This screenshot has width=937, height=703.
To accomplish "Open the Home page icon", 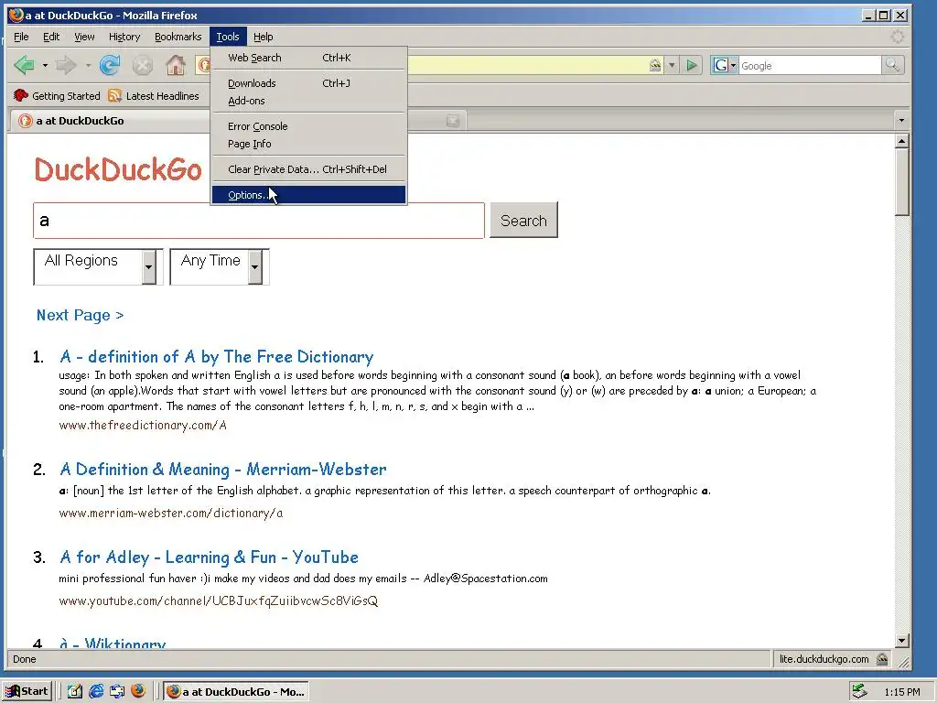I will 176,65.
